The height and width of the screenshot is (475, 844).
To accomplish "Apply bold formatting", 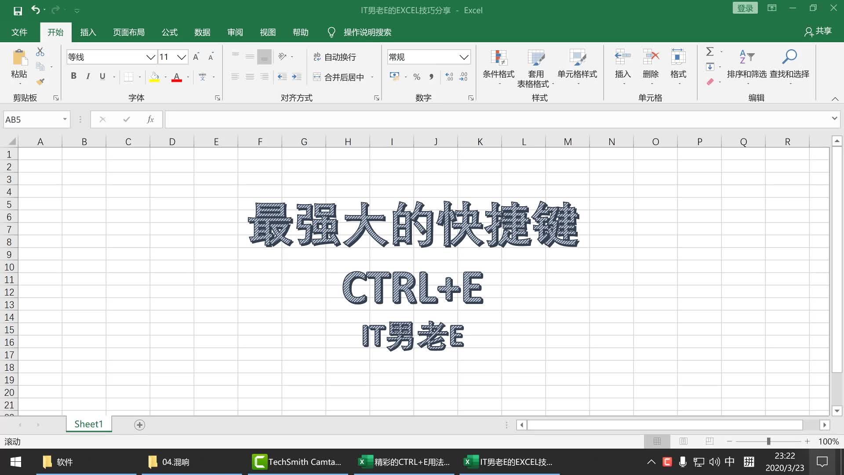I will (x=73, y=76).
